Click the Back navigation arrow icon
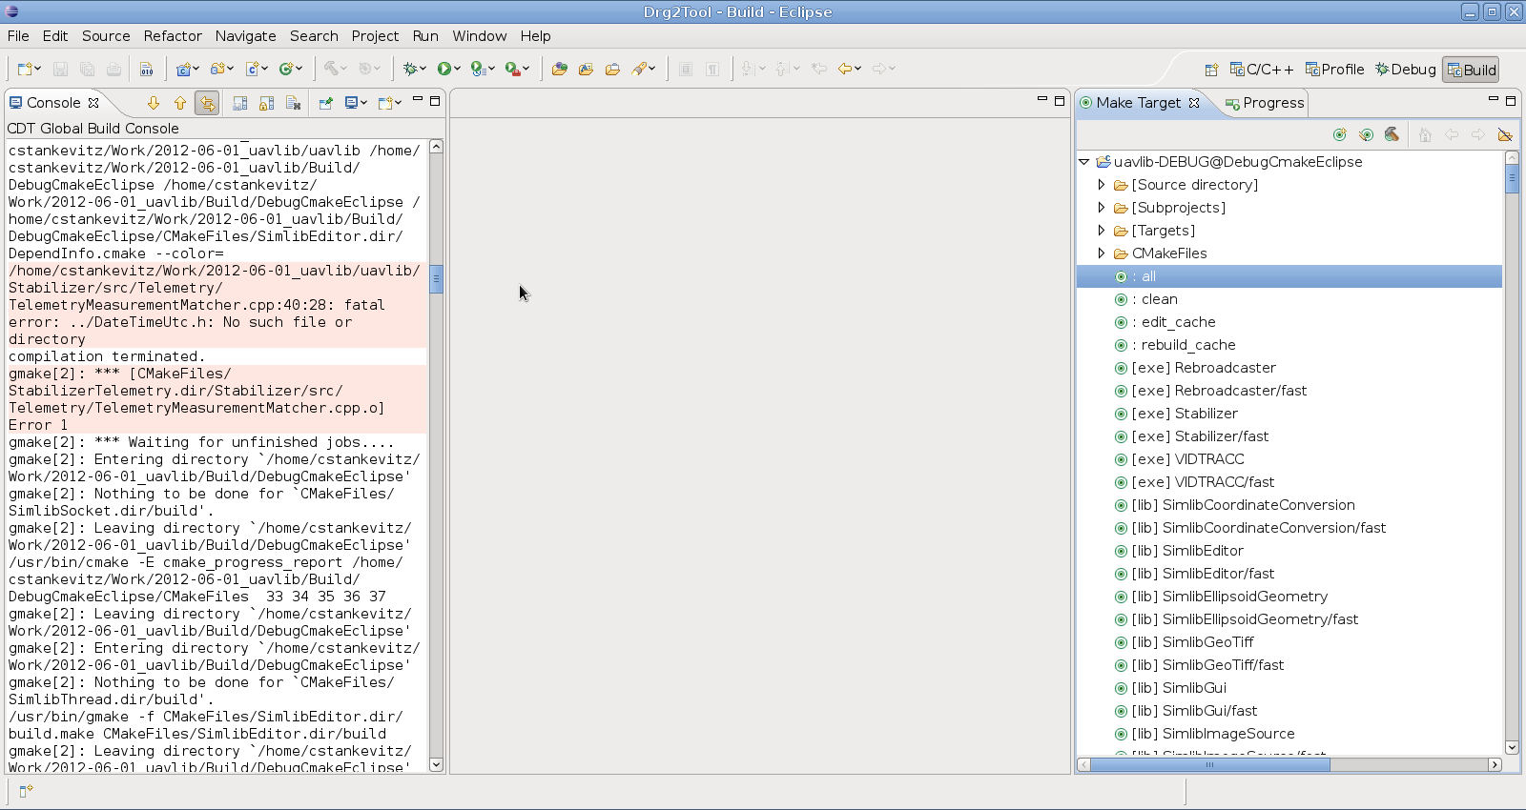 (845, 69)
